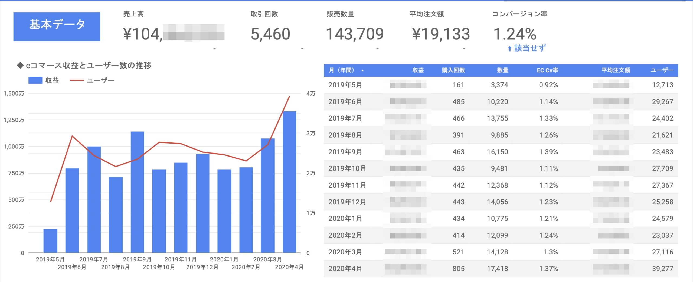693x282 pixels.
Task: Sort table by 収益 column header
Action: click(418, 70)
